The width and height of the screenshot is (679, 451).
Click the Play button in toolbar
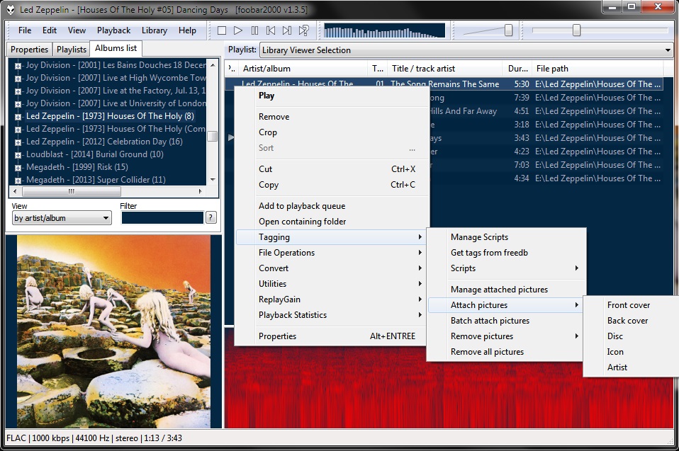[x=237, y=30]
